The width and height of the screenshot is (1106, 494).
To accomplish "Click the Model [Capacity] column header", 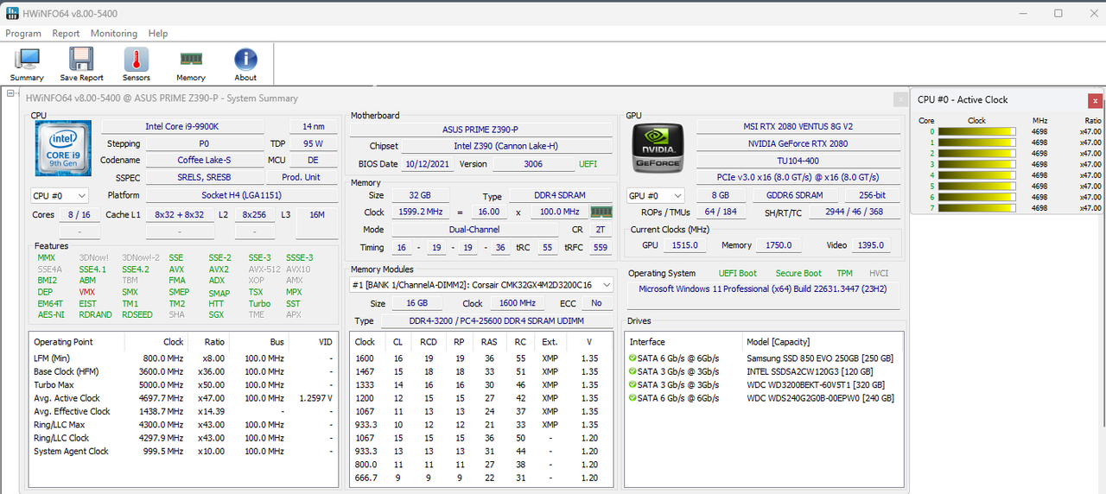I will 778,342.
